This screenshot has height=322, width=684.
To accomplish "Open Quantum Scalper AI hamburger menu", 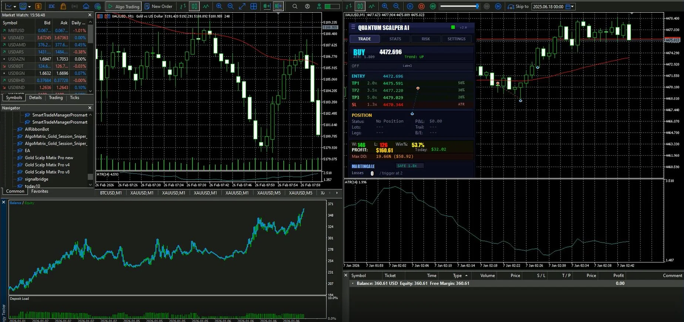I will coord(353,27).
